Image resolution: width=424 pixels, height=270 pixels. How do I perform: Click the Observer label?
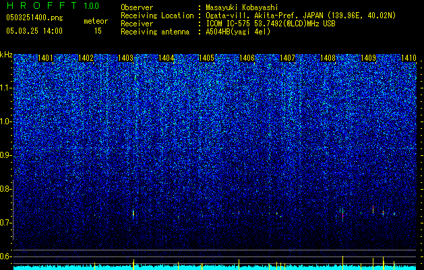[x=137, y=8]
